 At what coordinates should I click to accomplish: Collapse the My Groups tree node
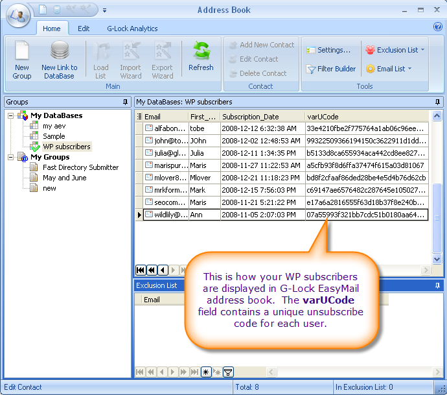tap(10, 157)
